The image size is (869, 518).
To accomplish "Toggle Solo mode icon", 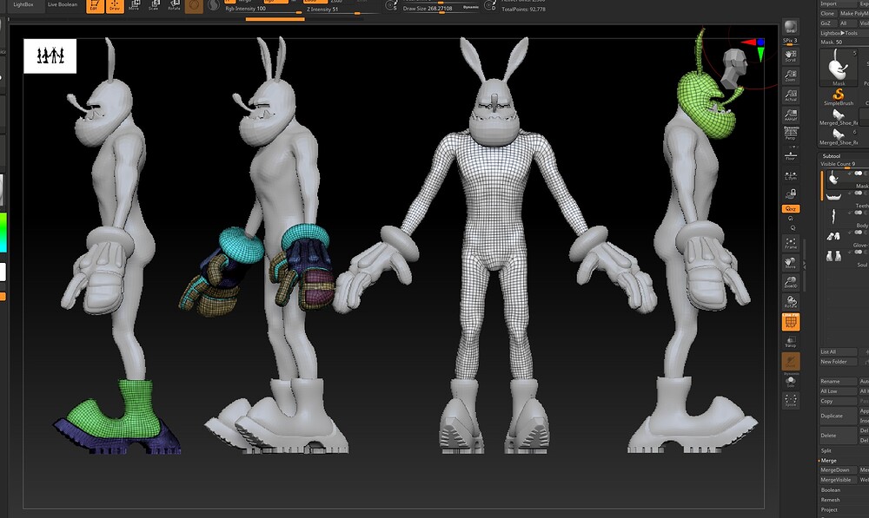I will pos(790,381).
